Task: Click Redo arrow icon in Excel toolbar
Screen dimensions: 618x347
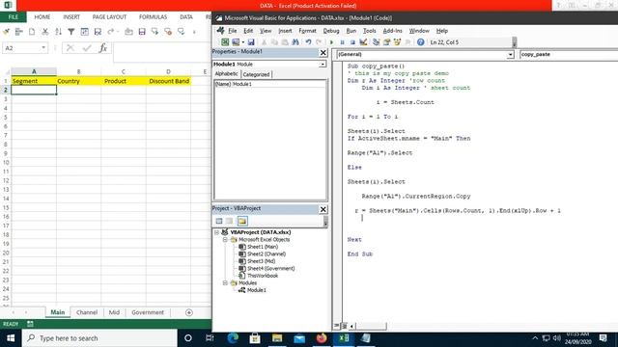Action: click(111, 32)
